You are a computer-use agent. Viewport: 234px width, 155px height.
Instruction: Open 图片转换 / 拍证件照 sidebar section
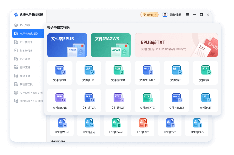coord(28,101)
